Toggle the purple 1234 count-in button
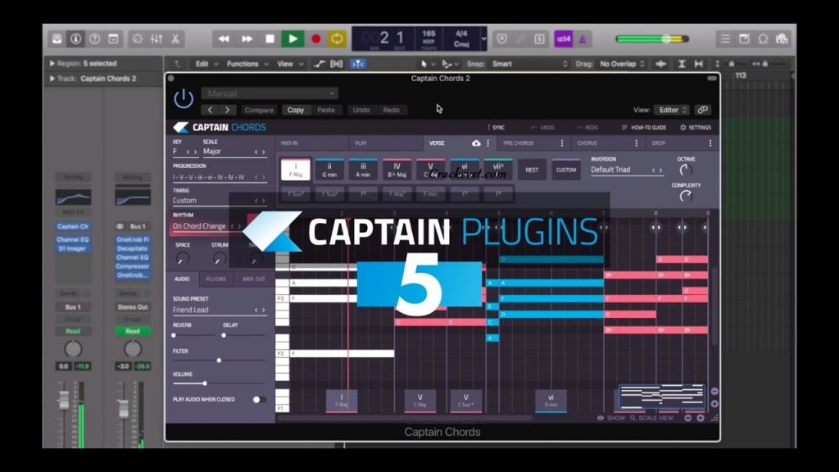 563,39
